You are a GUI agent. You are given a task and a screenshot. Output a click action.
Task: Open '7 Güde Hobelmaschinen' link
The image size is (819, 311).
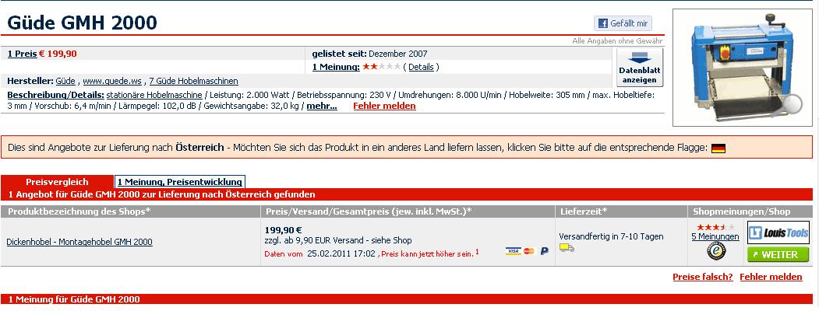194,81
